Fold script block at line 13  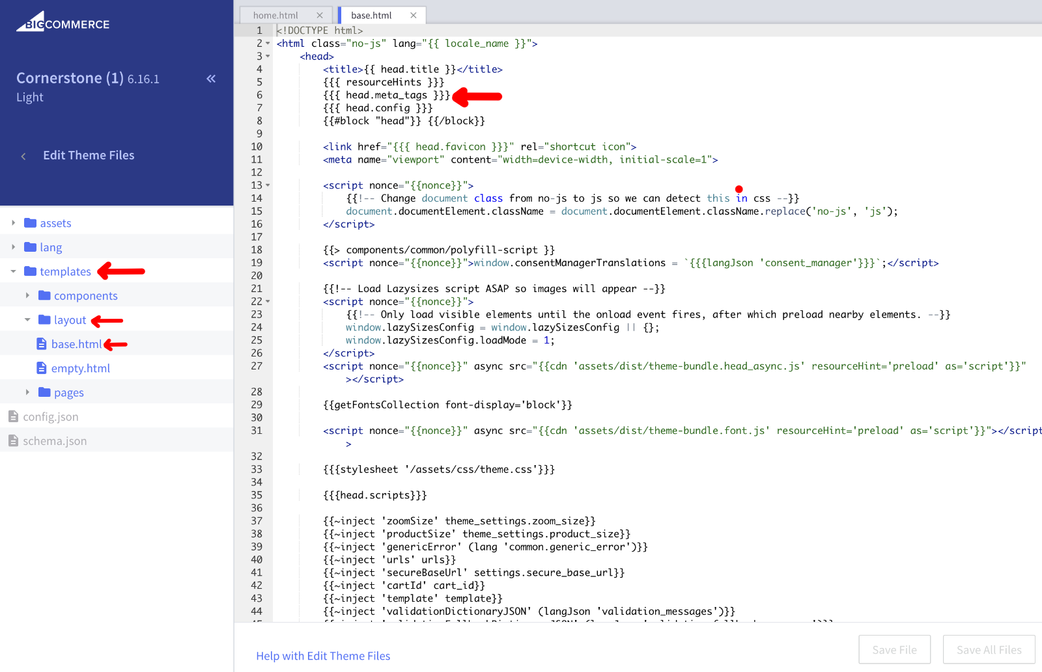coord(268,185)
